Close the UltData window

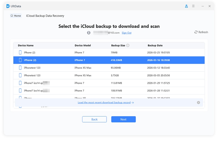(210, 6)
